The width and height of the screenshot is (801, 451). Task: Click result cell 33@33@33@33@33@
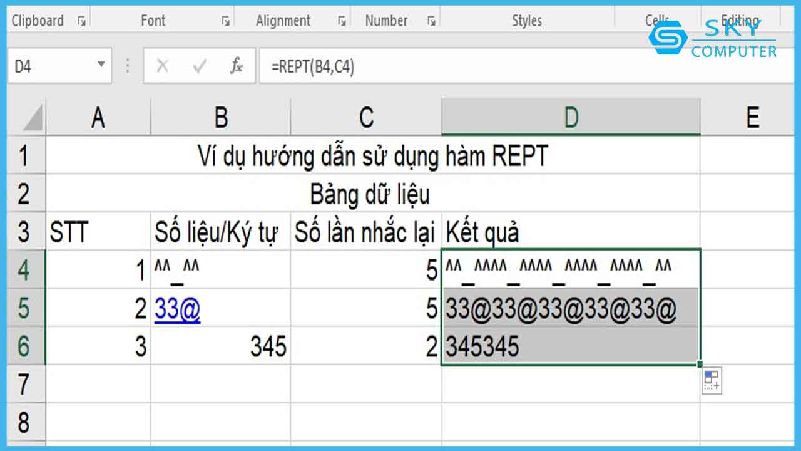pyautogui.click(x=571, y=308)
